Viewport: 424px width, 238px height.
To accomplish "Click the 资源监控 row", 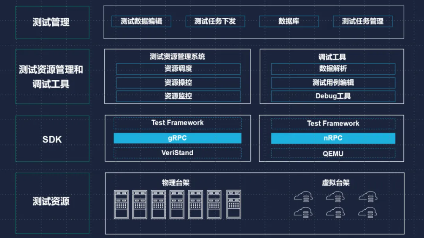I will (178, 96).
